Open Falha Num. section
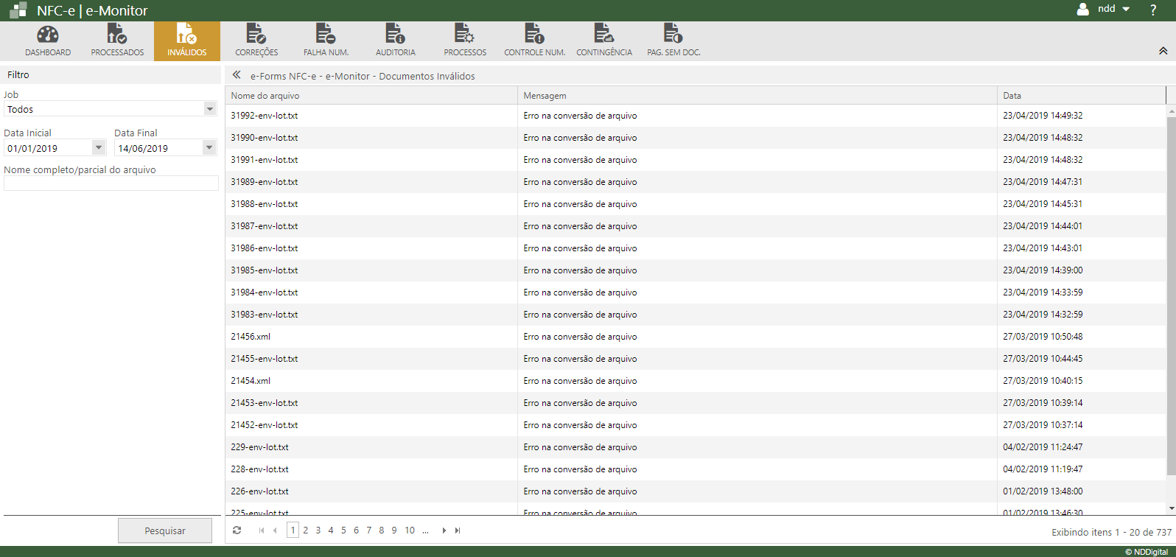Viewport: 1176px width, 557px height. pyautogui.click(x=326, y=41)
